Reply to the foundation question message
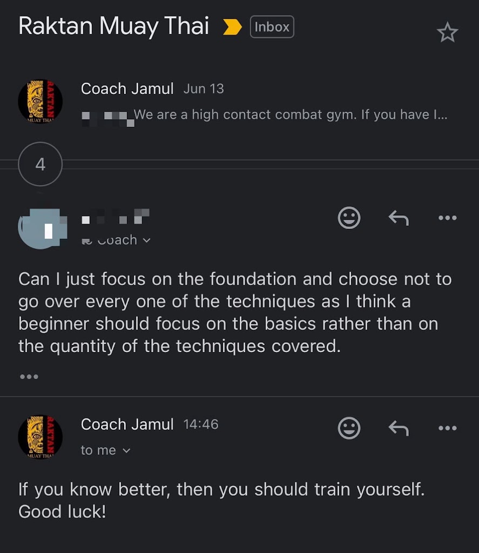Viewport: 479px width, 553px height. (x=399, y=218)
